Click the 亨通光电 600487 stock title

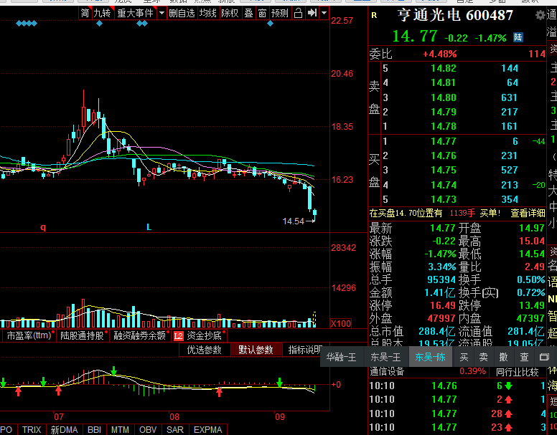tap(455, 15)
